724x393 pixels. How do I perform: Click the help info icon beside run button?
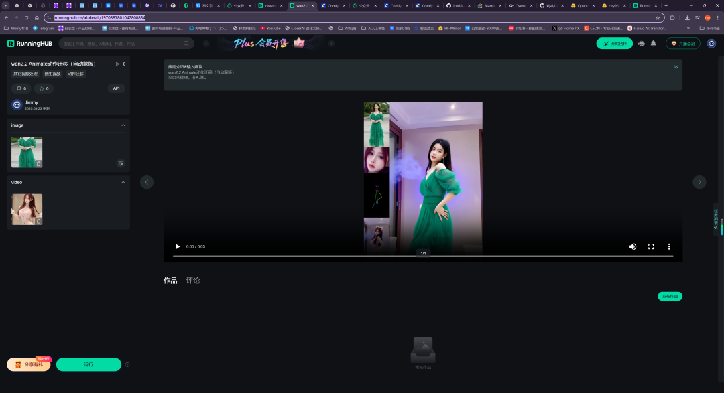click(x=127, y=364)
